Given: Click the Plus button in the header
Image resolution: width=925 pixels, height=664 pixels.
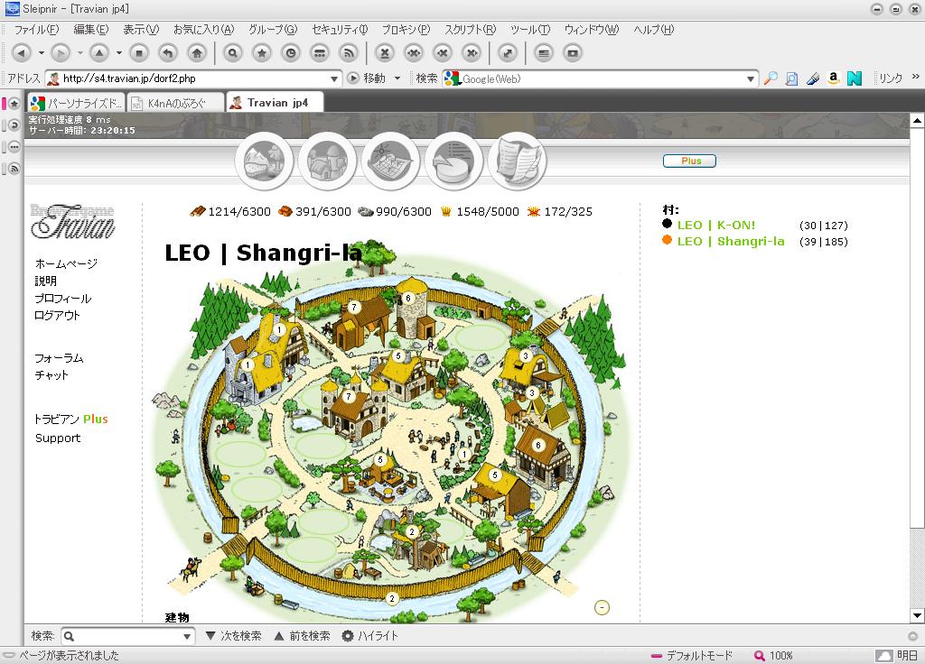Looking at the screenshot, I should click(x=689, y=161).
